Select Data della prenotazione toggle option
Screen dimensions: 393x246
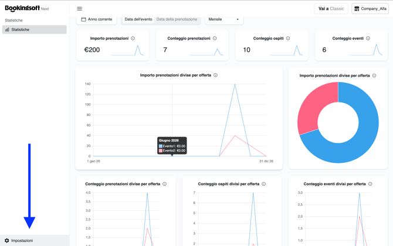tap(177, 19)
